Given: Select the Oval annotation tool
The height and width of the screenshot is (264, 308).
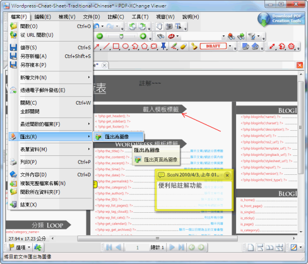Looking at the screenshot, I should [x=125, y=46].
